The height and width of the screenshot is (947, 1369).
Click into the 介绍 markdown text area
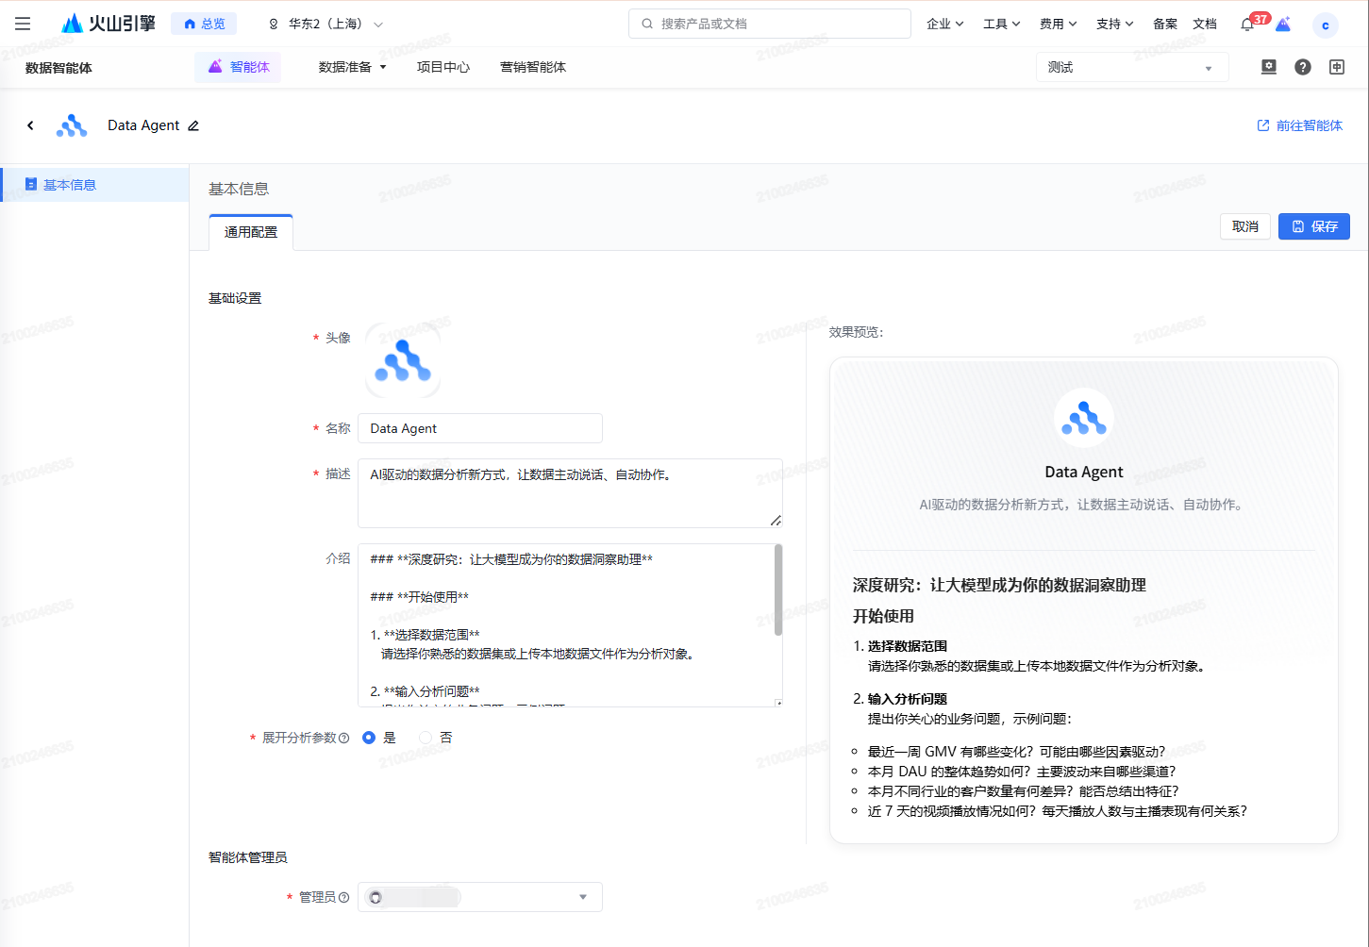[570, 625]
